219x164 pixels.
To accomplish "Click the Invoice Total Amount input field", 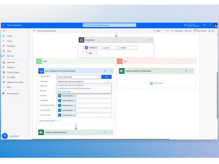I will (84, 105).
